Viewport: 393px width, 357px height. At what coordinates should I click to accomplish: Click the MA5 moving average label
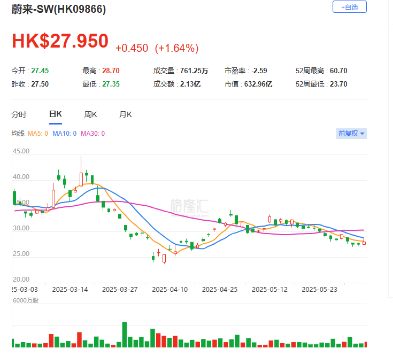click(38, 134)
